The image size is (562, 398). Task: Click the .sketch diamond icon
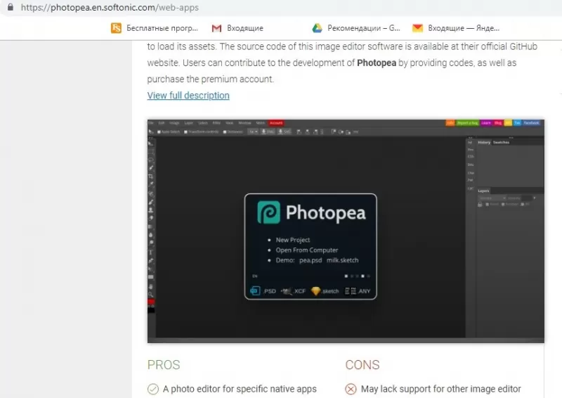(315, 291)
